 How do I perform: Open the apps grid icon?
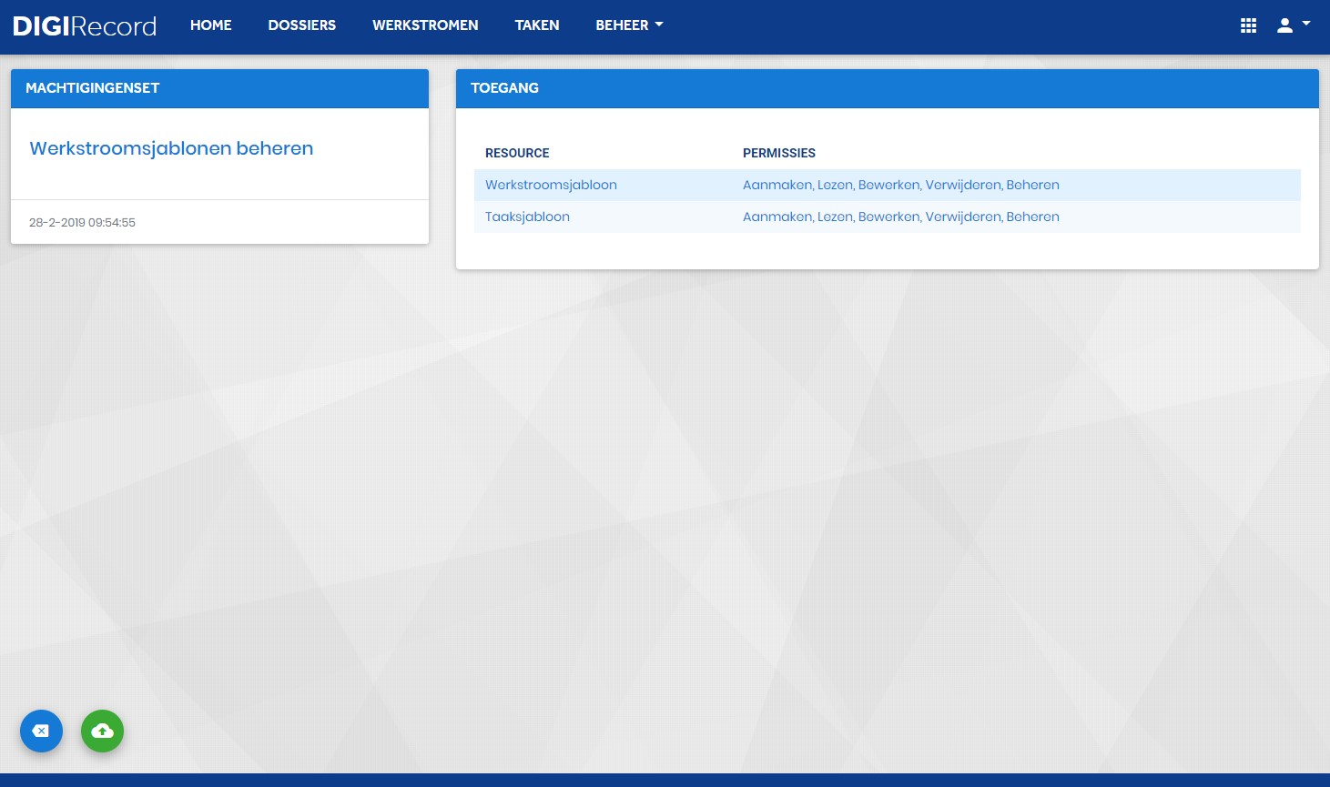1248,25
